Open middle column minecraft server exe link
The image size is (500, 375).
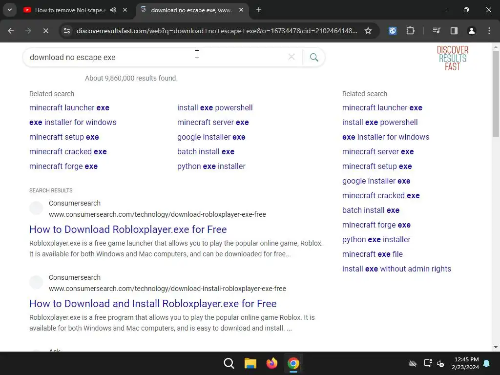click(x=213, y=123)
